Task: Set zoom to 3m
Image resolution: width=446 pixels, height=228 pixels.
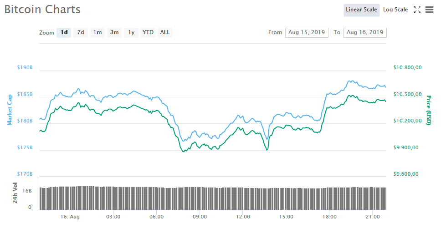Action: (x=114, y=32)
